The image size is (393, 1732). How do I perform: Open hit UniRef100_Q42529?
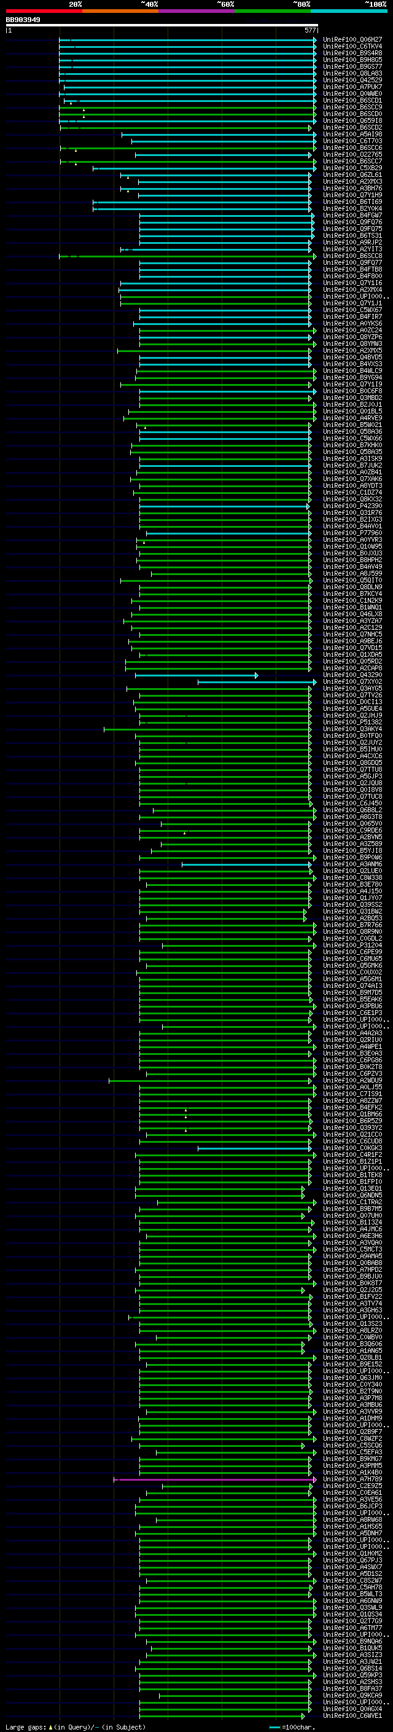pos(352,80)
